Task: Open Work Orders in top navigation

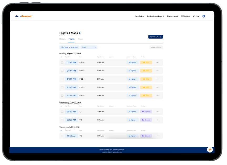Action: [x=139, y=16]
